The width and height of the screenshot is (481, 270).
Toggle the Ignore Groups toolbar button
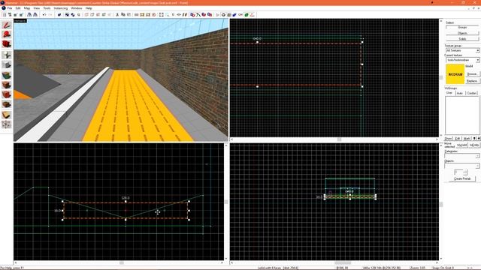(79, 15)
